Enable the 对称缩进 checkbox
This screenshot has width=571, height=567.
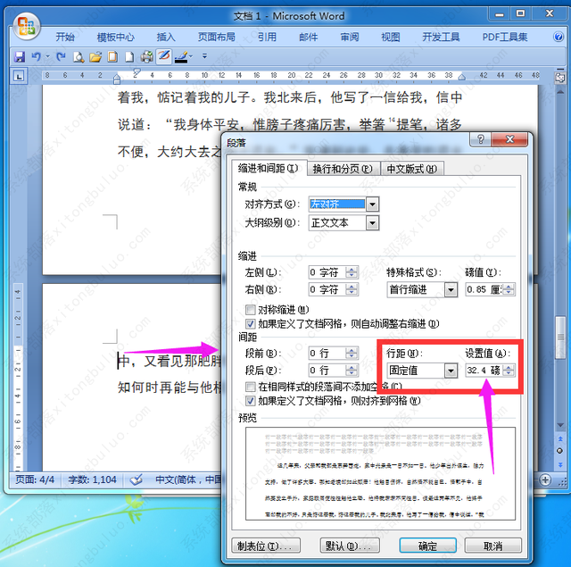(251, 310)
